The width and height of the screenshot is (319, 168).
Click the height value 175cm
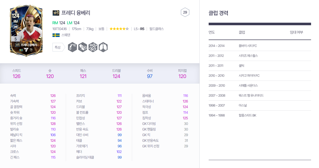click(x=77, y=29)
